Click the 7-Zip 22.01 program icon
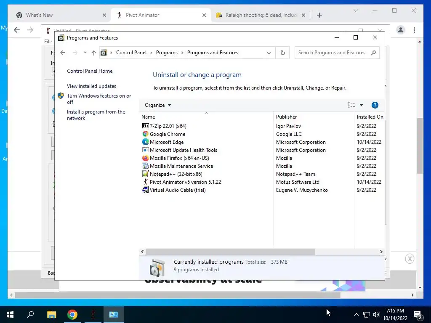The width and height of the screenshot is (431, 323). pyautogui.click(x=145, y=126)
